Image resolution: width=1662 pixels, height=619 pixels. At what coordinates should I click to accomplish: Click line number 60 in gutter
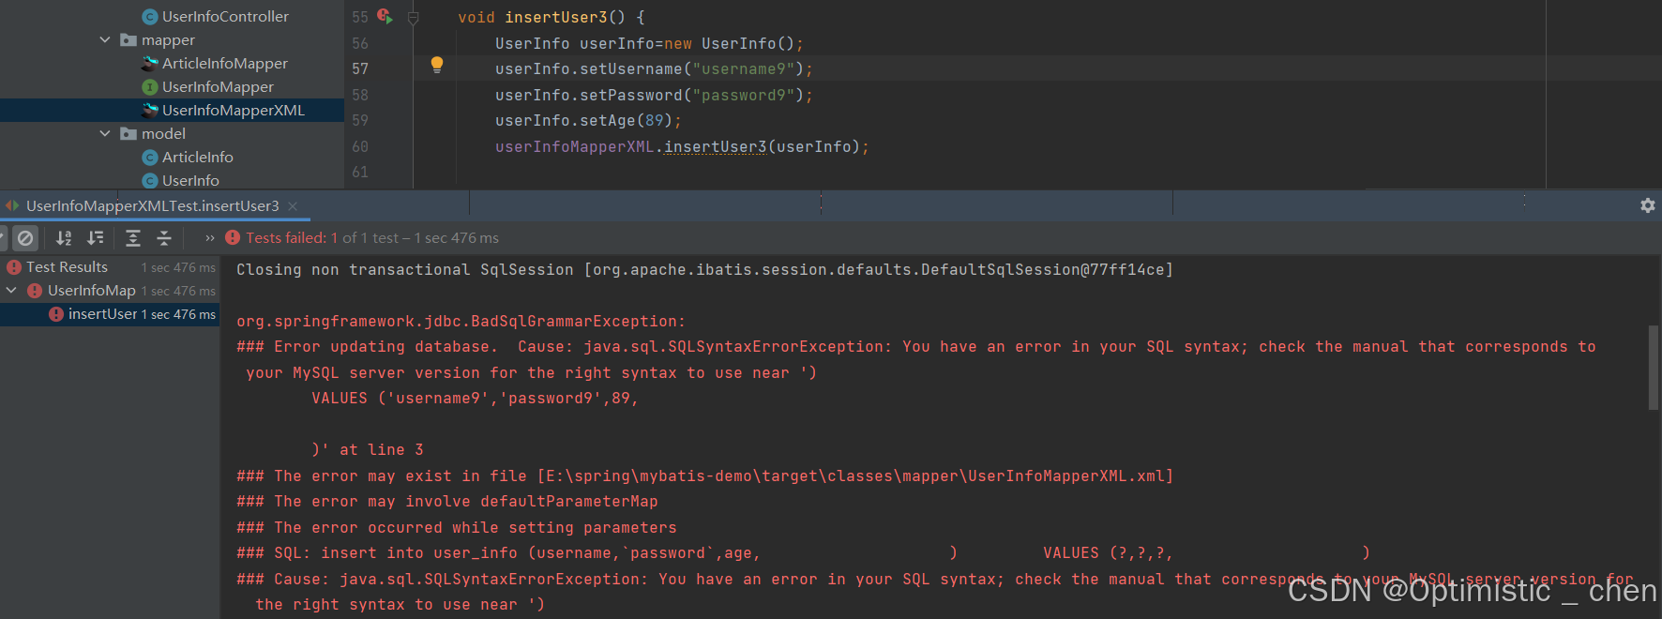tap(360, 147)
